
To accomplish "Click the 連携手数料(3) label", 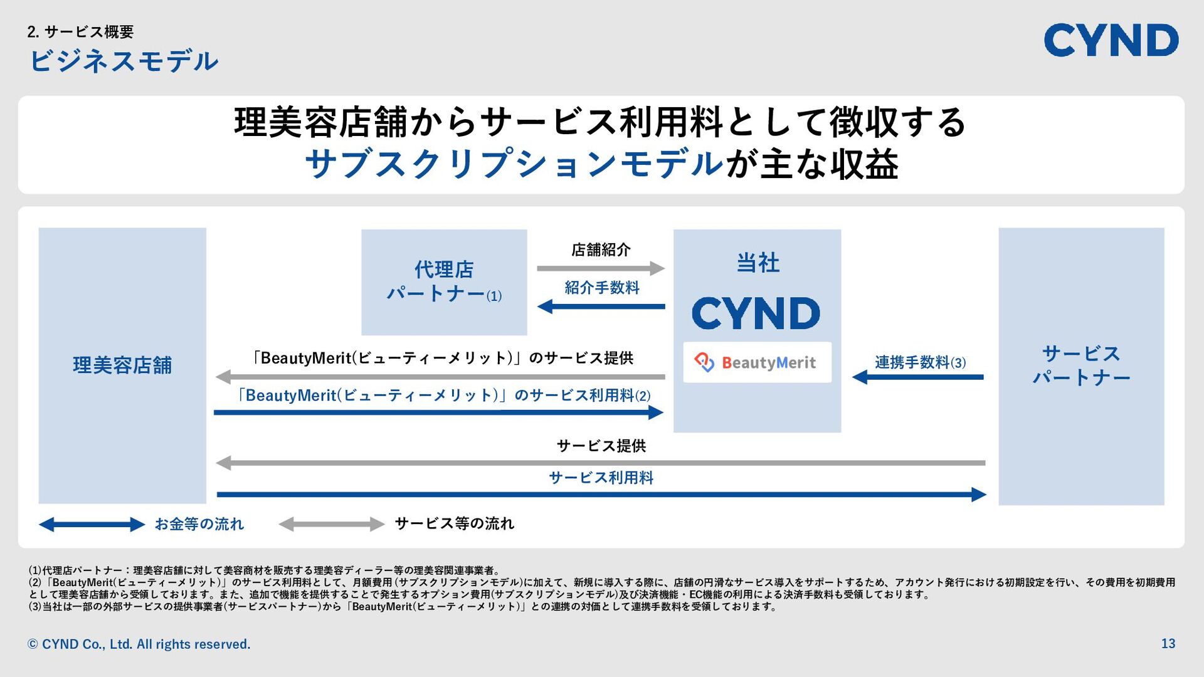I will click(920, 362).
